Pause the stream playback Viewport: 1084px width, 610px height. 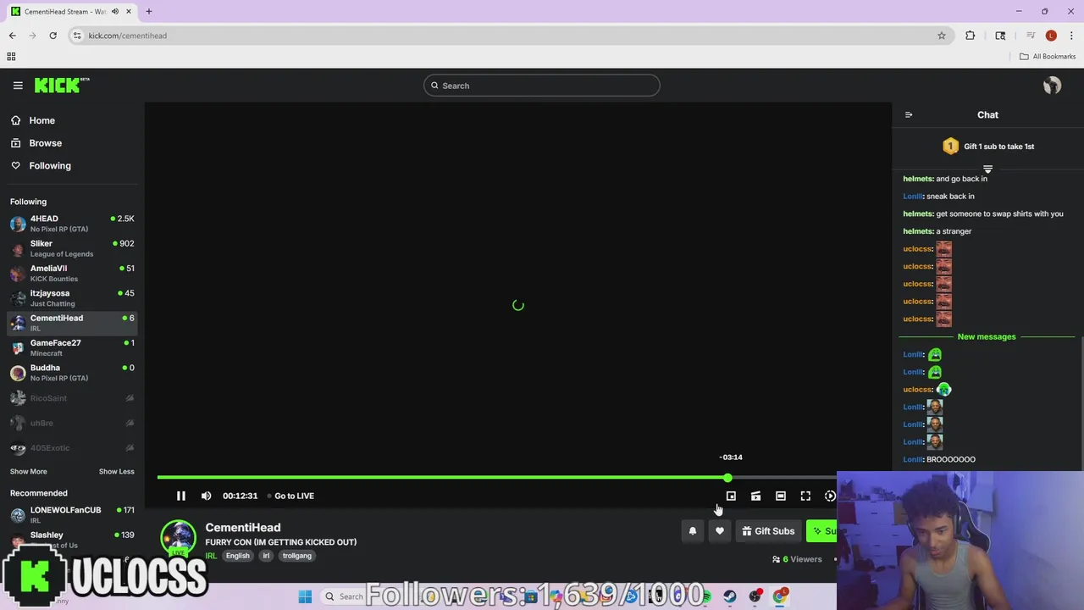tap(180, 496)
